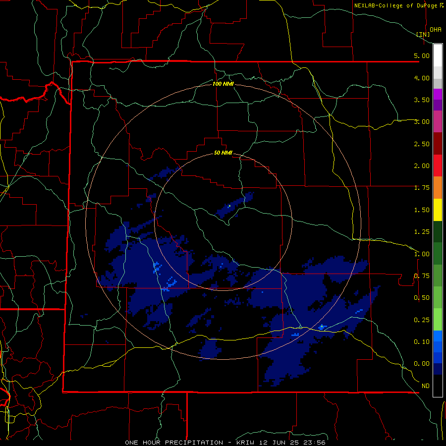Select the pink swatch in the color scale
The height and width of the screenshot is (446, 446).
[x=438, y=121]
